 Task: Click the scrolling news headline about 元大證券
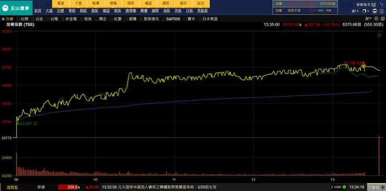point(159,187)
